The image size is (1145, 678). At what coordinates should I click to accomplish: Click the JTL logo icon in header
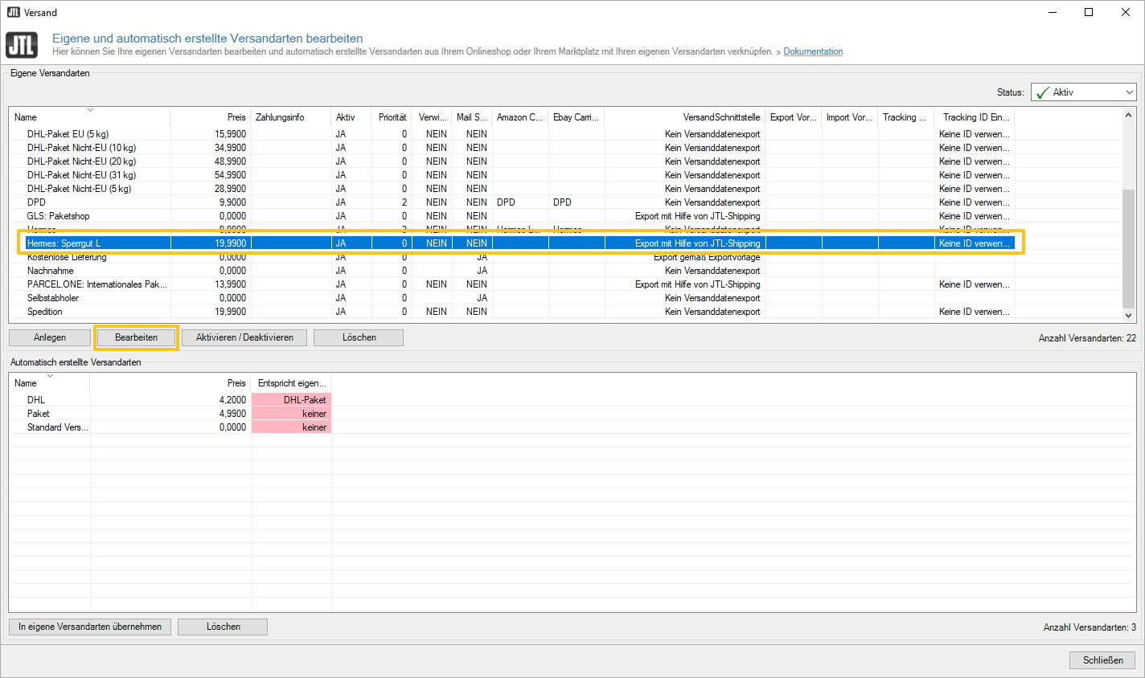[x=22, y=45]
